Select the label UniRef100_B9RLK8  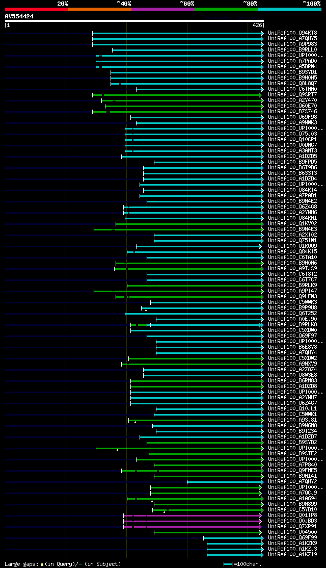[x=292, y=325]
